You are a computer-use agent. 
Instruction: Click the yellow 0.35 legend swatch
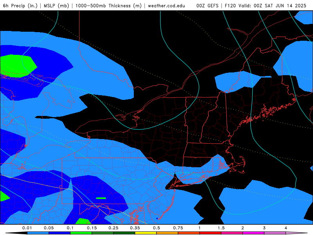point(146,233)
